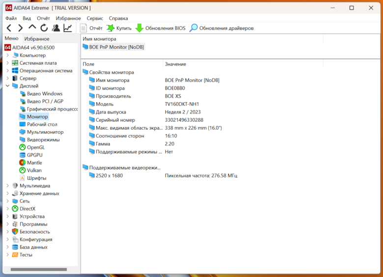Click the up-level arrow toolbar icon

[32, 28]
